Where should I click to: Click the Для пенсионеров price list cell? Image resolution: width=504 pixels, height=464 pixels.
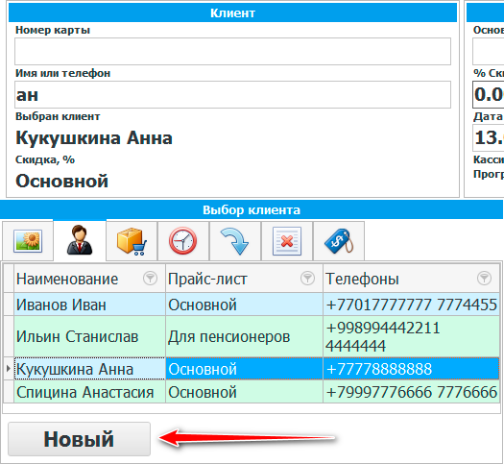coord(244,336)
